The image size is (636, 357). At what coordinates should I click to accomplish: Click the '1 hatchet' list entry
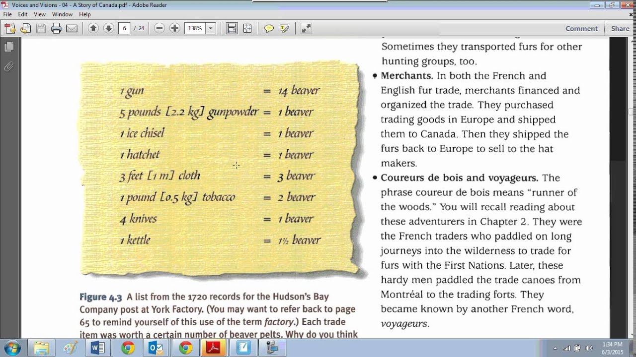(x=140, y=155)
